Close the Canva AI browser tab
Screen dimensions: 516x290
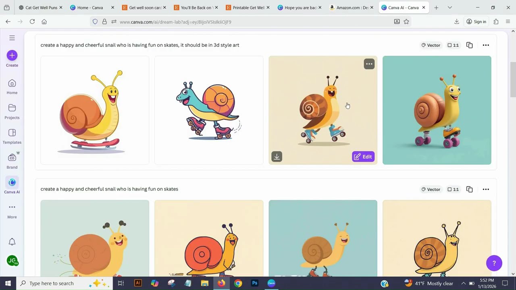pyautogui.click(x=424, y=8)
